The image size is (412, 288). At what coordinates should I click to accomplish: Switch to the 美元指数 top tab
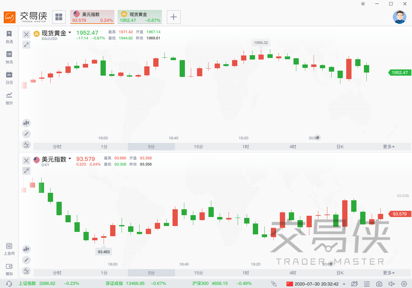pos(92,17)
